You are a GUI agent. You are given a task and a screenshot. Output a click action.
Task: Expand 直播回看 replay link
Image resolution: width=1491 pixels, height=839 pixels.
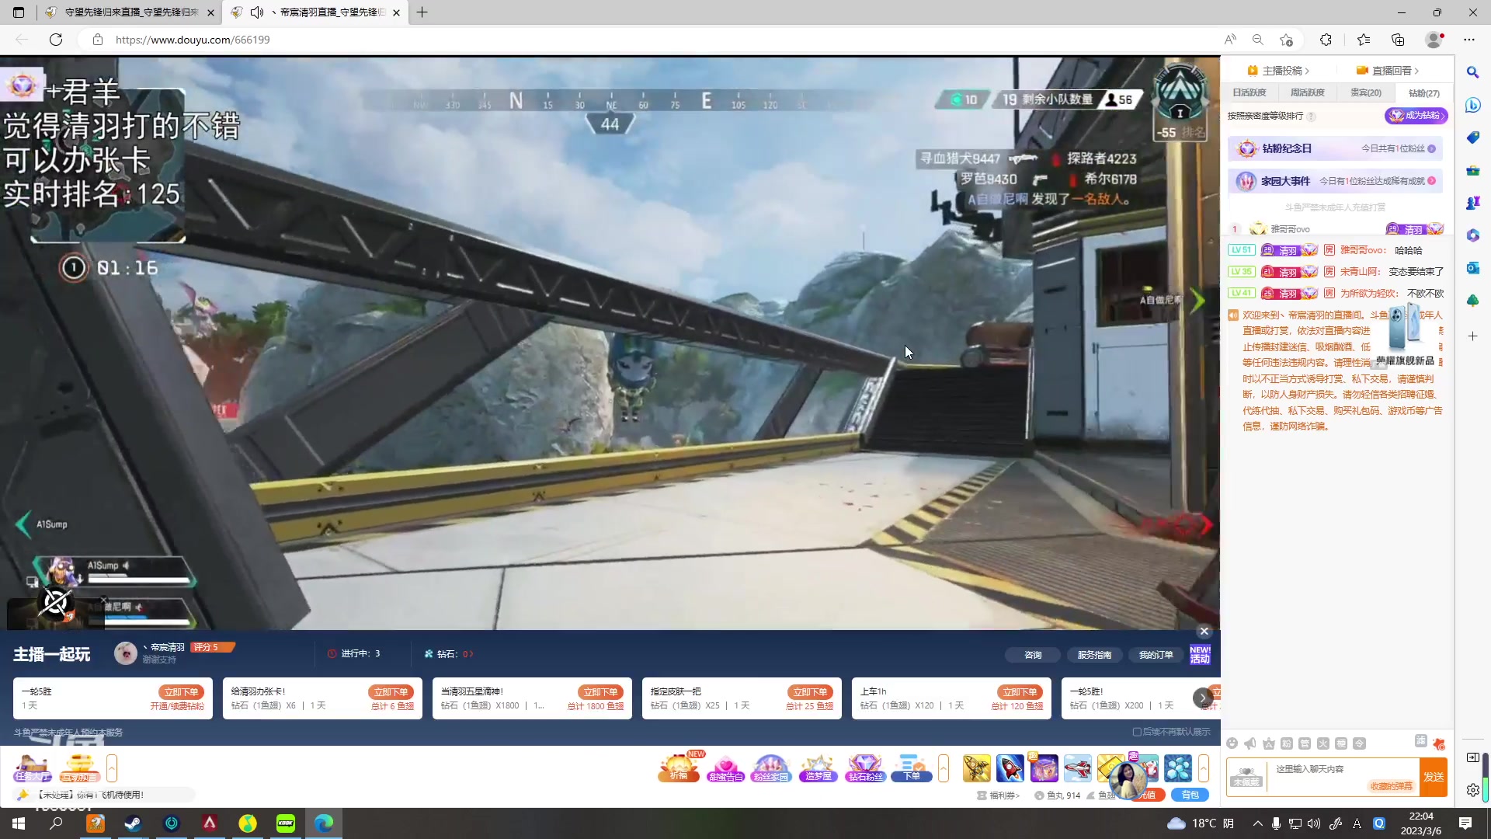[1388, 71]
